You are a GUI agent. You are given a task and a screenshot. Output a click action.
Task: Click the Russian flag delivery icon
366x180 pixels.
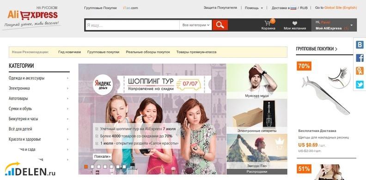pyautogui.click(x=293, y=8)
